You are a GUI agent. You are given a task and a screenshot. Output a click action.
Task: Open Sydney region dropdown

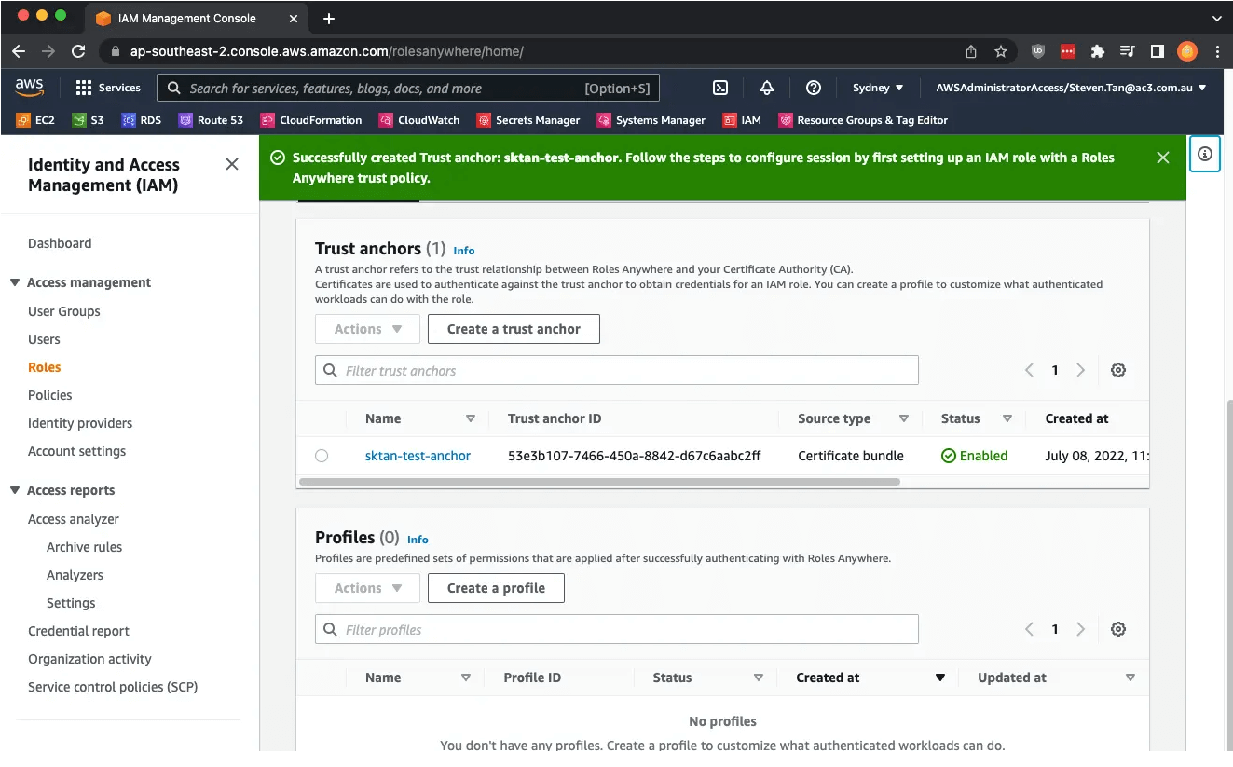pyautogui.click(x=878, y=88)
